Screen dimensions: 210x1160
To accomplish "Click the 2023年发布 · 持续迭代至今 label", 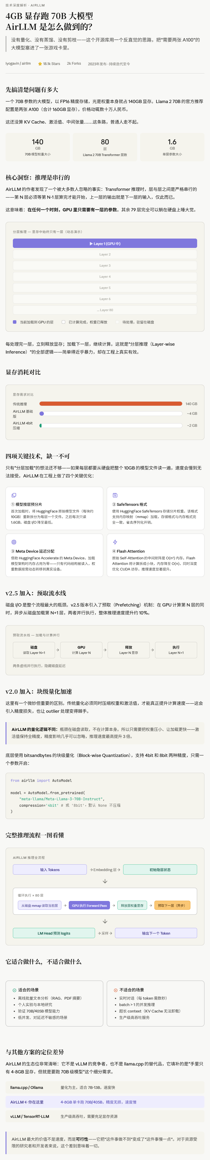I will (x=109, y=64).
